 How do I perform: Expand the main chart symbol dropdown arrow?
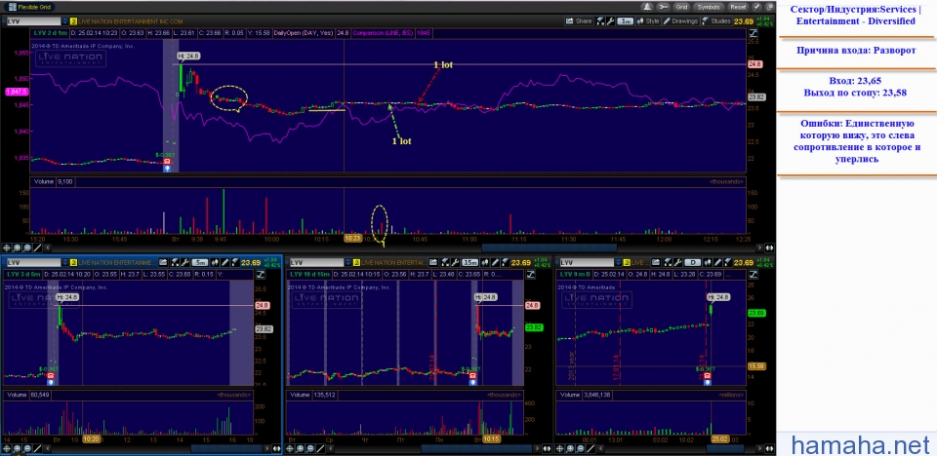click(63, 20)
